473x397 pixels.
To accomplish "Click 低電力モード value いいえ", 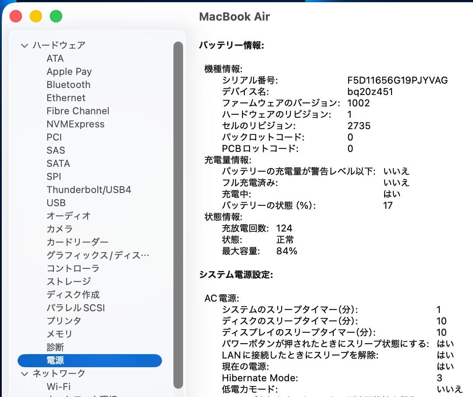I will pyautogui.click(x=449, y=389).
